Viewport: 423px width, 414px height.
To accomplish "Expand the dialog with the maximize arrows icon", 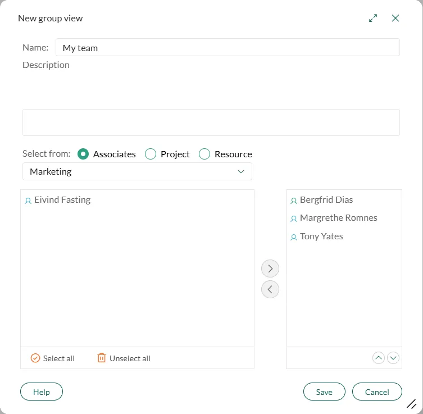I will pos(373,19).
